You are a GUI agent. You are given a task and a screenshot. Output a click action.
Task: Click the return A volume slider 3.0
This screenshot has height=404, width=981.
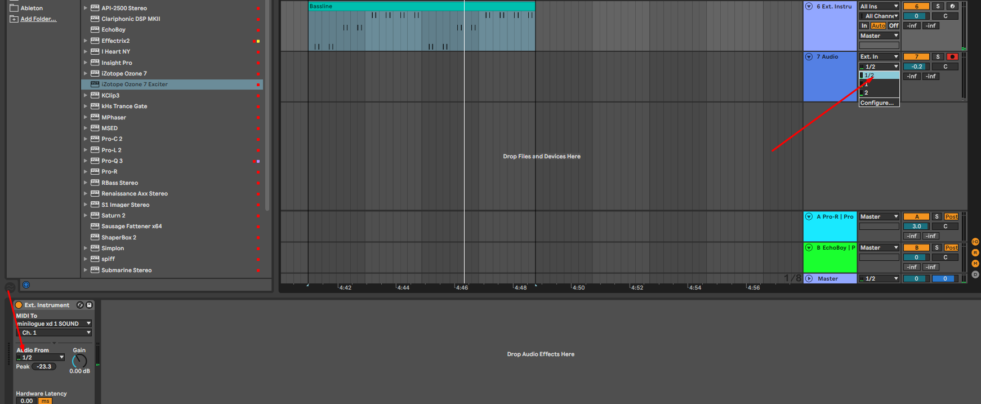coord(916,227)
